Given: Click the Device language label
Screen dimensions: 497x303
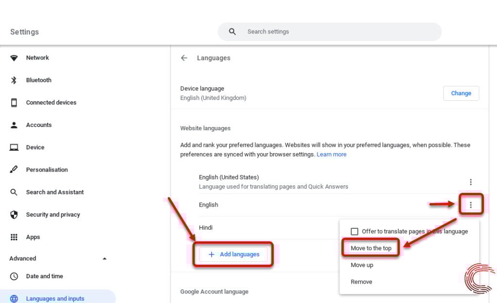Looking at the screenshot, I should (x=202, y=89).
